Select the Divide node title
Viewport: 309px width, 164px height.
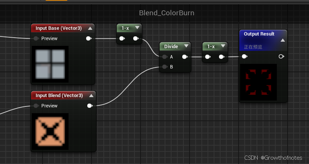coord(171,46)
